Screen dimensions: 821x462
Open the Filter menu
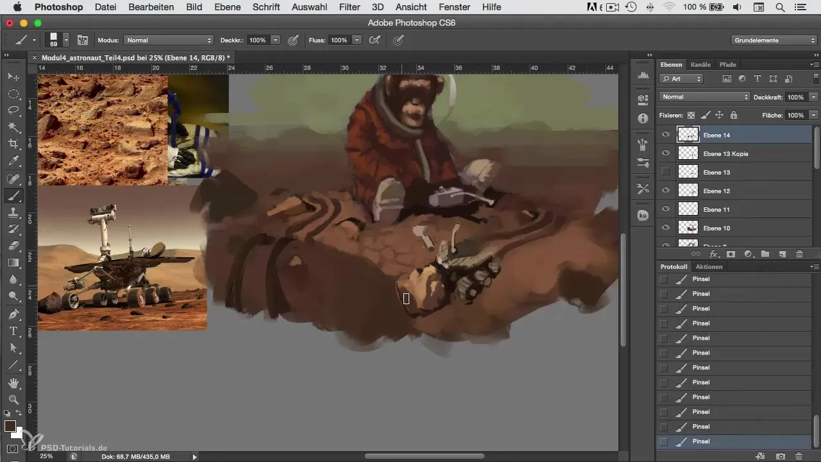pyautogui.click(x=350, y=7)
